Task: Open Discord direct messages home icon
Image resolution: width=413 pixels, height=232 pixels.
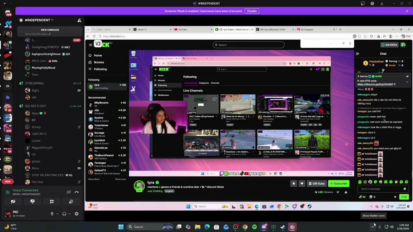Action: point(8,13)
